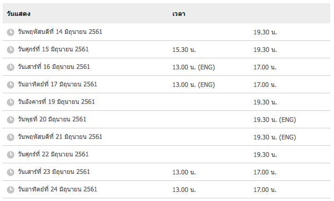Click clock icon beside วันเสาร์ที่ 16 มิถุนายน
The height and width of the screenshot is (201, 334).
tap(11, 67)
